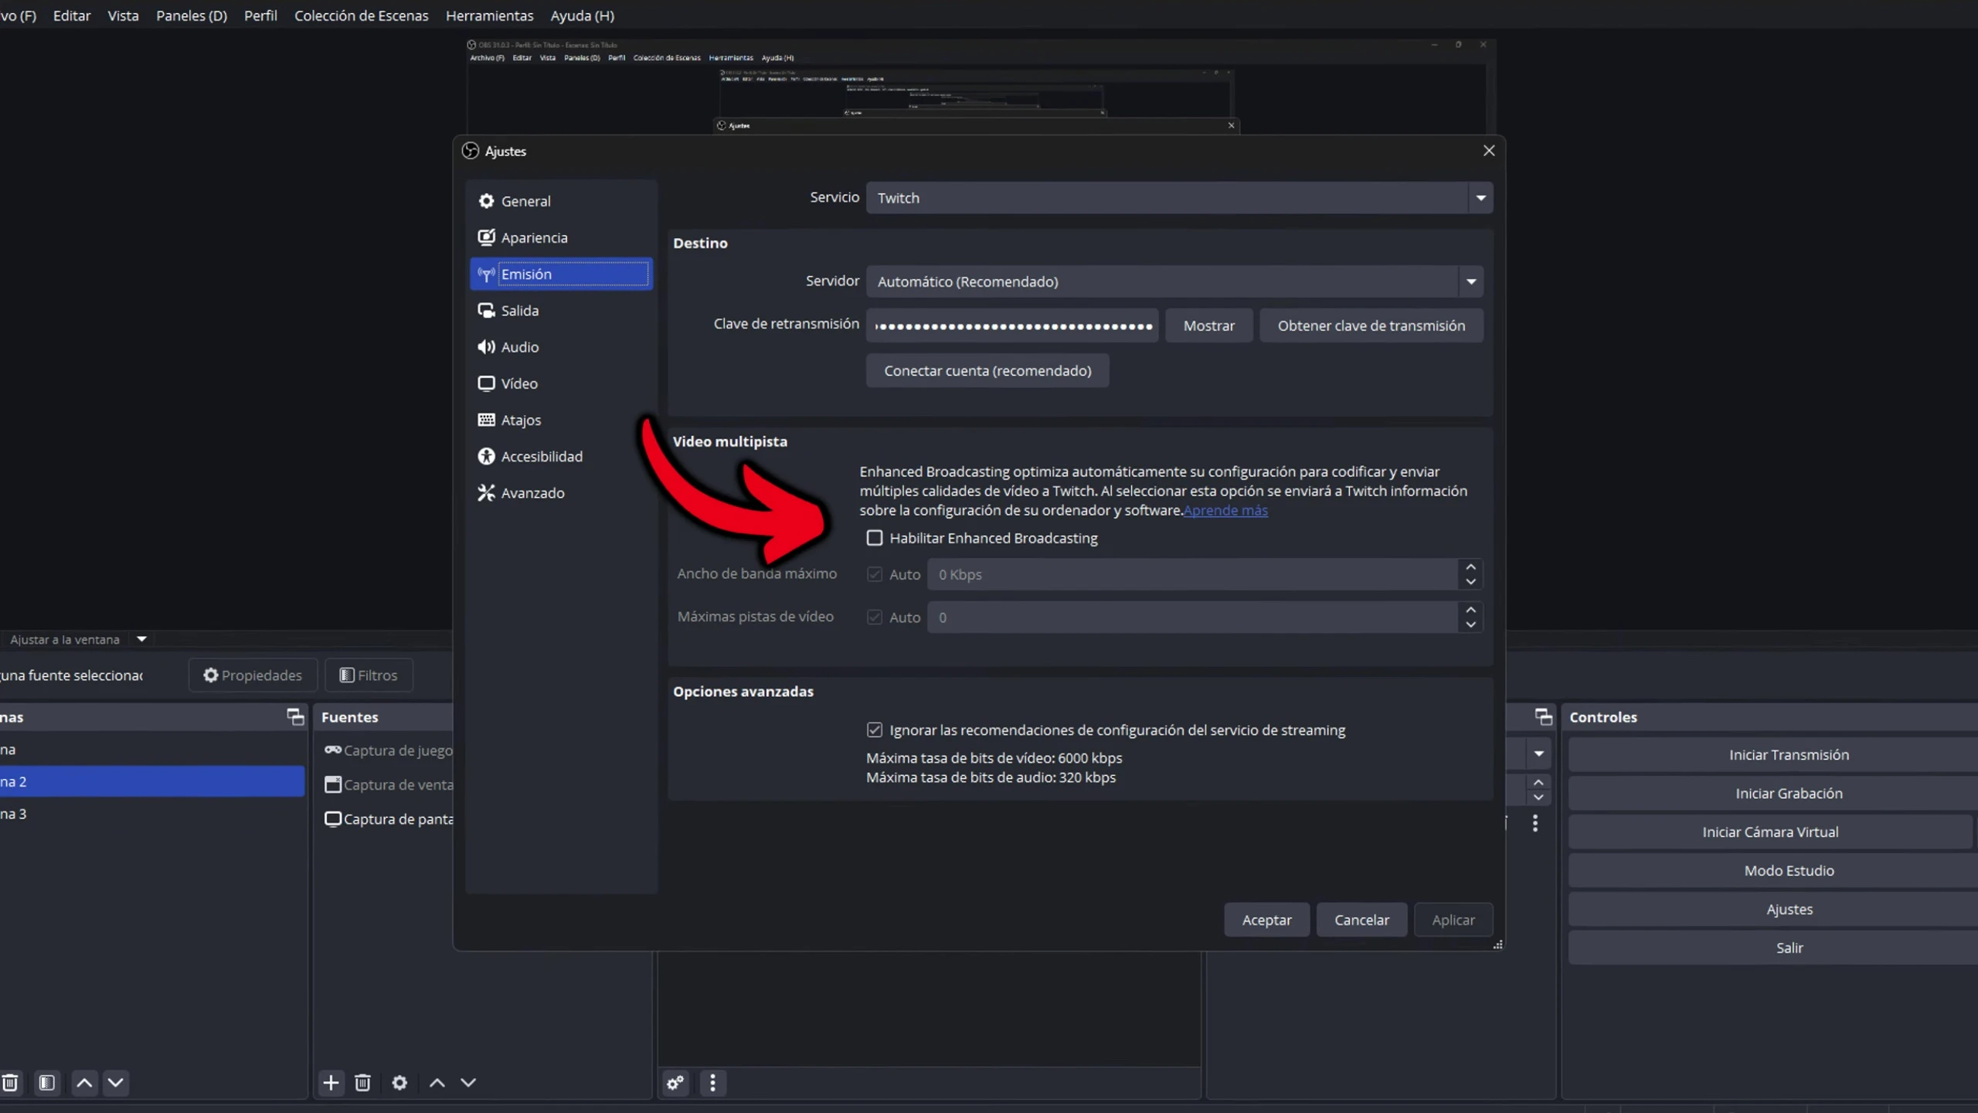Screen dimensions: 1978x1113
Task: Uncheck Ignorar las recomendaciones de configuración
Action: click(875, 730)
